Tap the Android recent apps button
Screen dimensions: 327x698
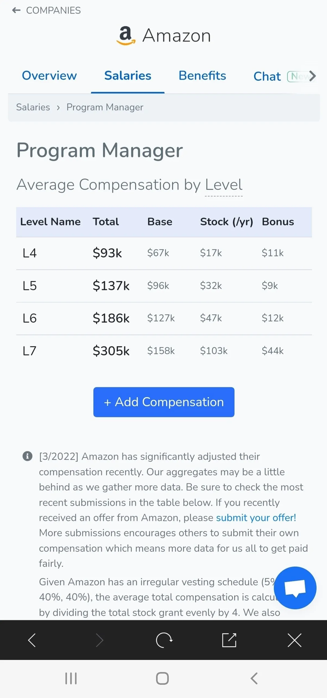[x=71, y=678]
